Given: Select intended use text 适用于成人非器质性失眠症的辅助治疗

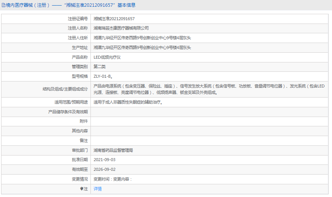Looking at the screenshot, I should point(128,102).
